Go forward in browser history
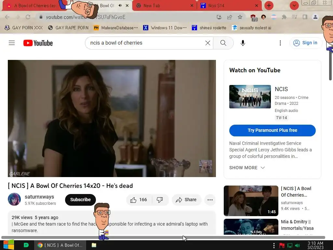The image size is (333, 250). [x=18, y=17]
